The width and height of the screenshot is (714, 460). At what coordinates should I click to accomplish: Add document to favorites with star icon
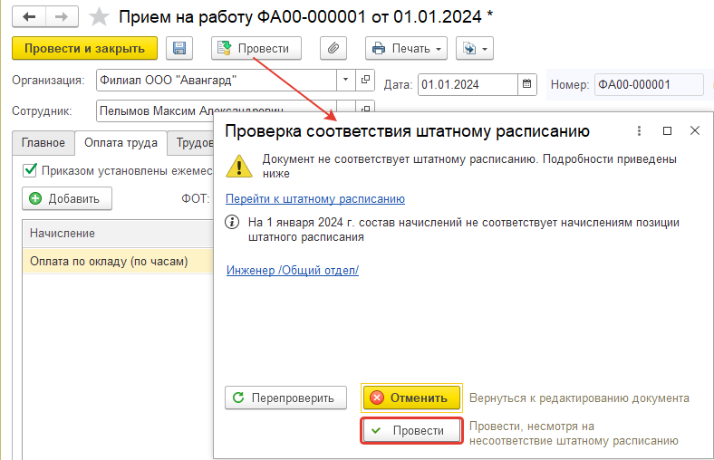[x=99, y=17]
